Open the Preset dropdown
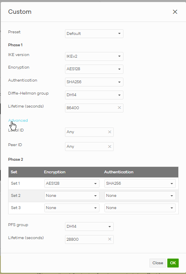186x274 pixels. tap(94, 34)
